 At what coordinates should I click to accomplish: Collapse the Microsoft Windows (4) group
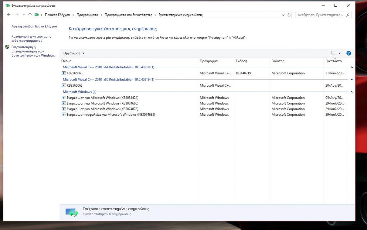tap(352, 92)
